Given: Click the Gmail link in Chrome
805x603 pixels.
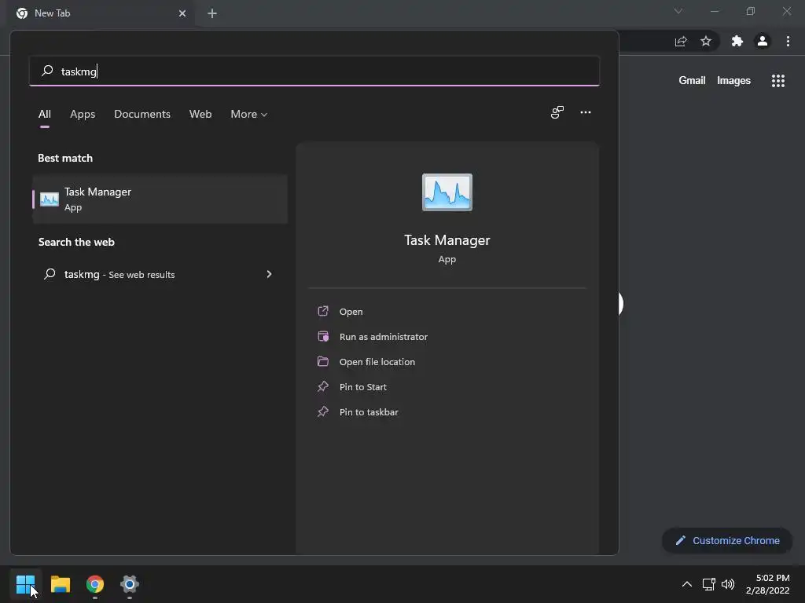Looking at the screenshot, I should tap(692, 81).
